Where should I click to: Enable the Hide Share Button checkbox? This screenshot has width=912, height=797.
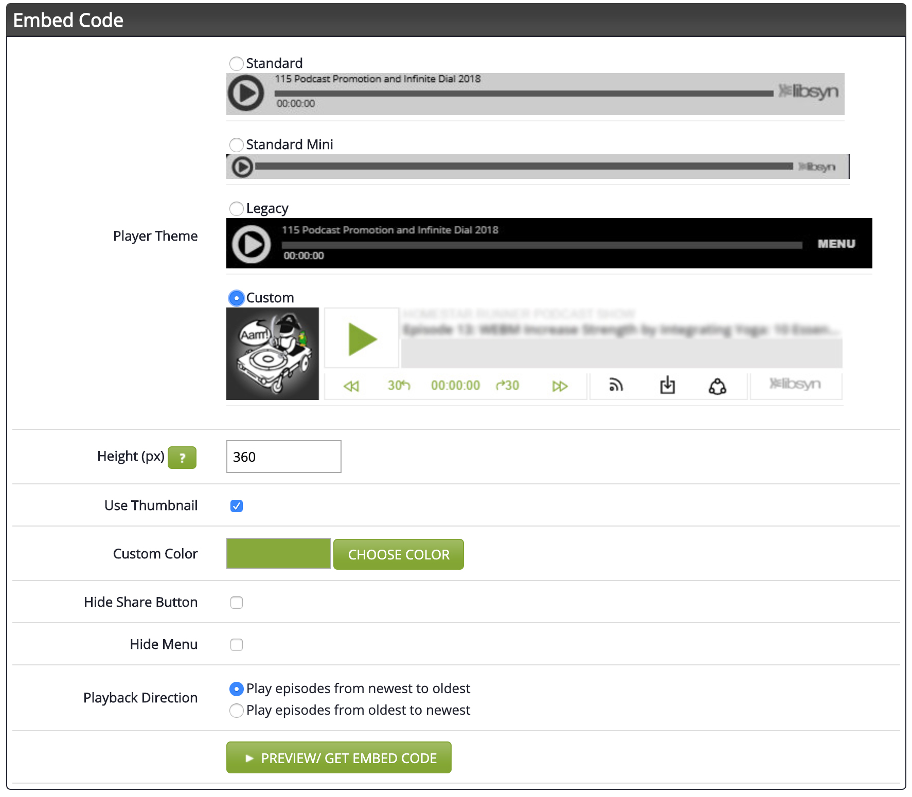pos(237,603)
